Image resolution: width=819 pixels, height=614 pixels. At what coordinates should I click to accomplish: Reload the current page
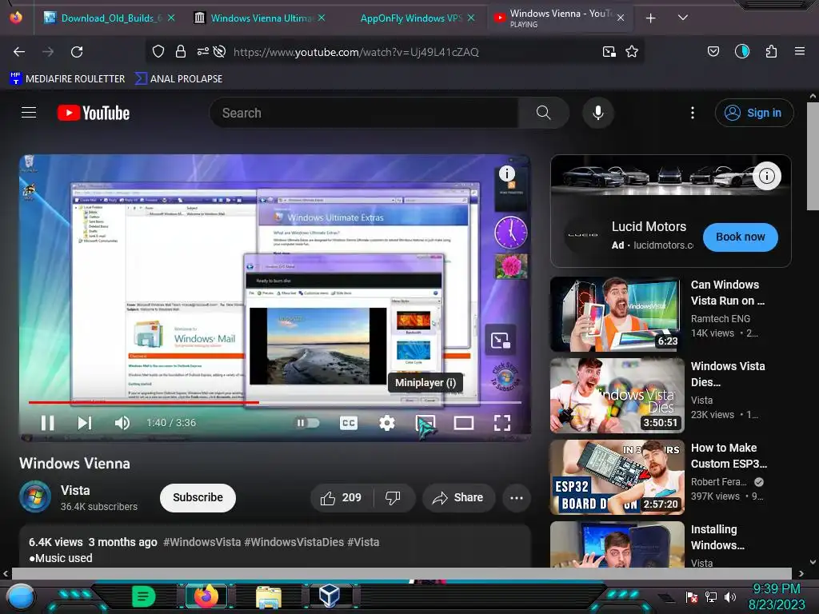click(x=77, y=52)
